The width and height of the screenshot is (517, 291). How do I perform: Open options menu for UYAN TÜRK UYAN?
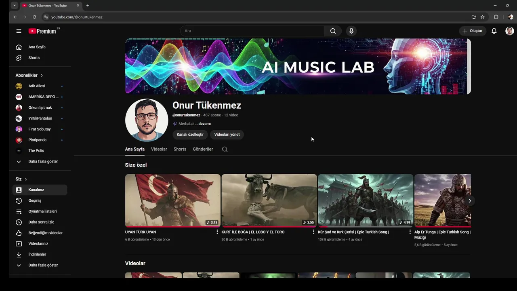coord(217,232)
